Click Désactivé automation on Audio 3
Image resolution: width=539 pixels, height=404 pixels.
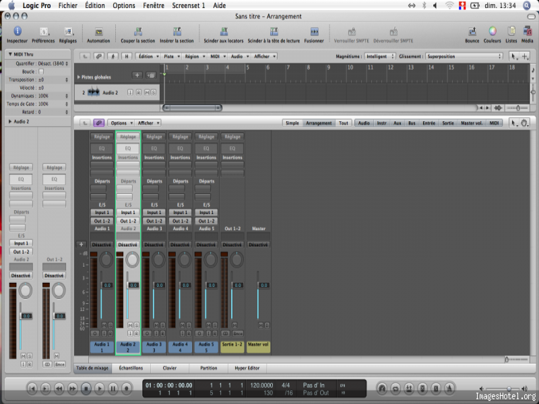[154, 244]
